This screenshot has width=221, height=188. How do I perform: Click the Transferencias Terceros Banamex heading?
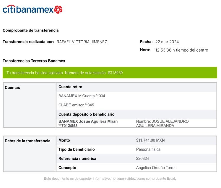click(34, 61)
